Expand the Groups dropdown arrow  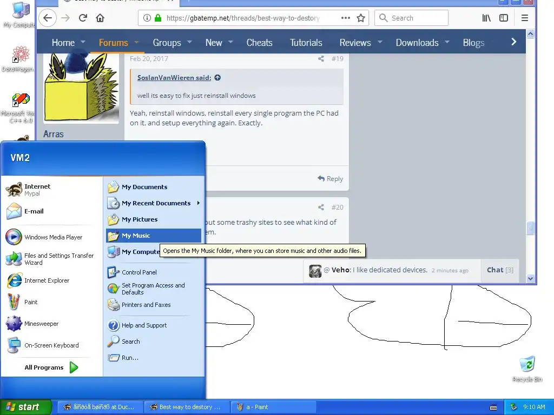pos(189,42)
